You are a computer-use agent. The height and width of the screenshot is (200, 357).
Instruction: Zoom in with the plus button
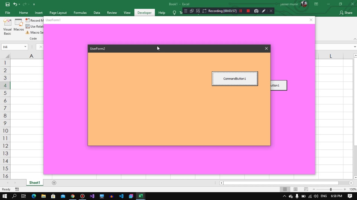tap(345, 189)
